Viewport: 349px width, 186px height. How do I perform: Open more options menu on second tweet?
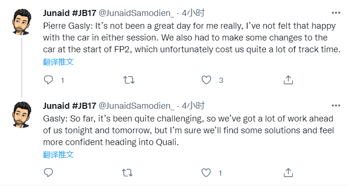tap(336, 105)
